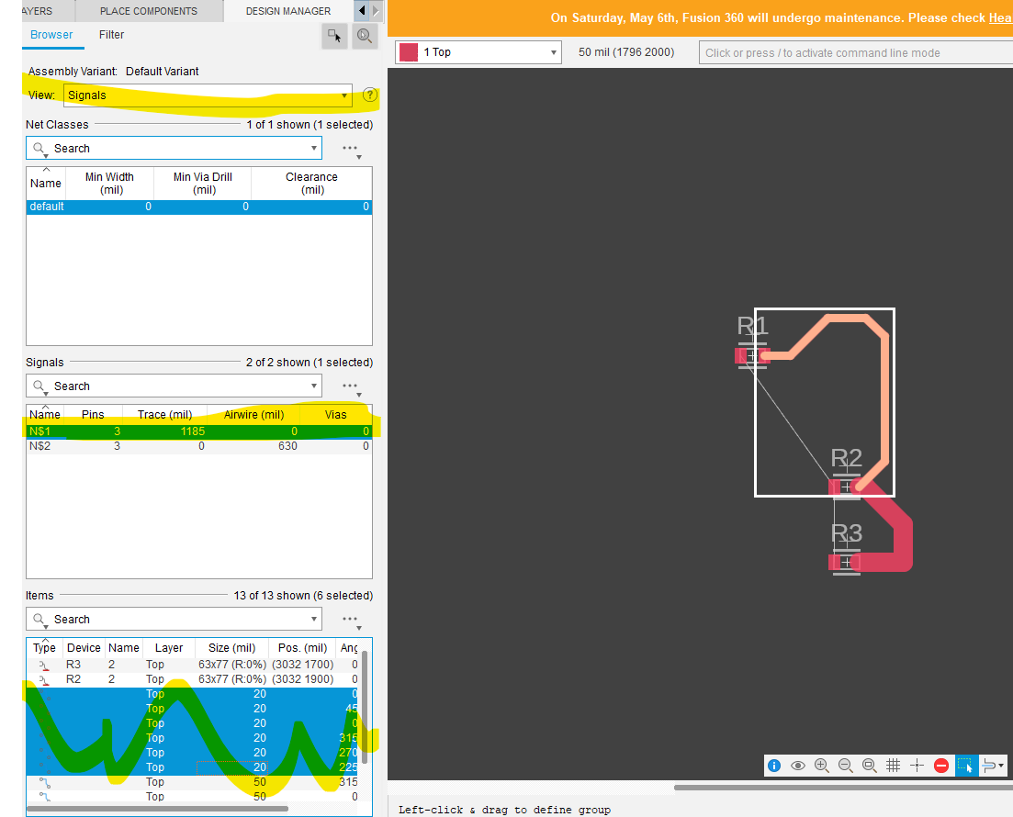
Task: Click the zoom select icon above the Browser tab
Action: tap(365, 36)
